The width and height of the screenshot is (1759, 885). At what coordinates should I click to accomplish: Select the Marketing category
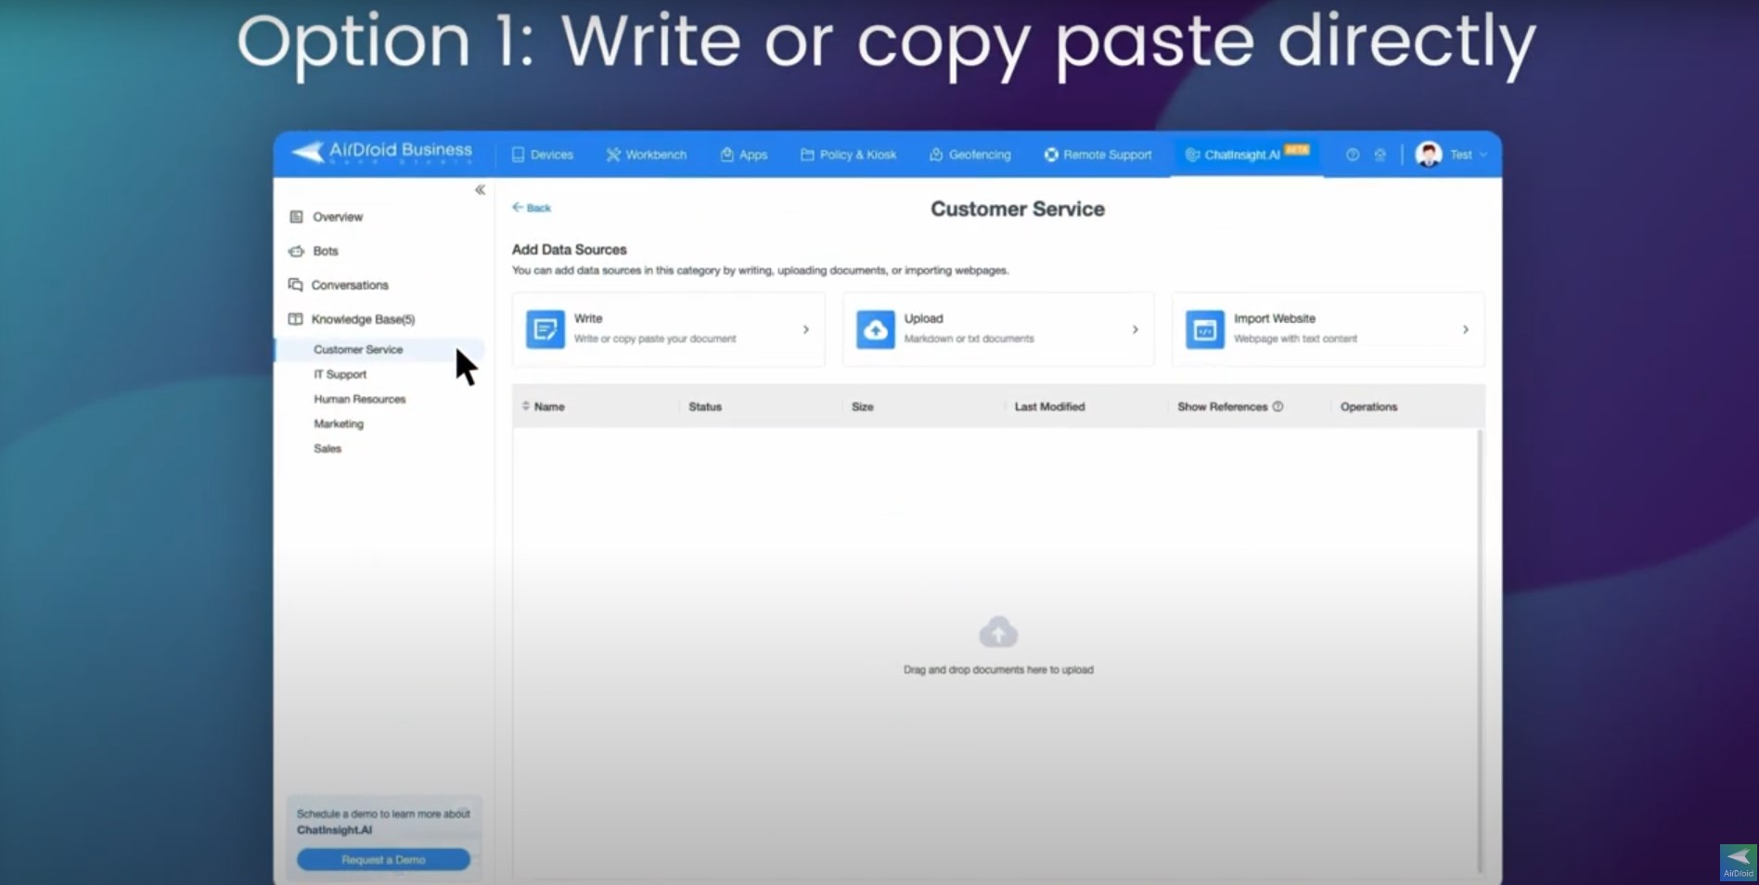click(x=339, y=424)
